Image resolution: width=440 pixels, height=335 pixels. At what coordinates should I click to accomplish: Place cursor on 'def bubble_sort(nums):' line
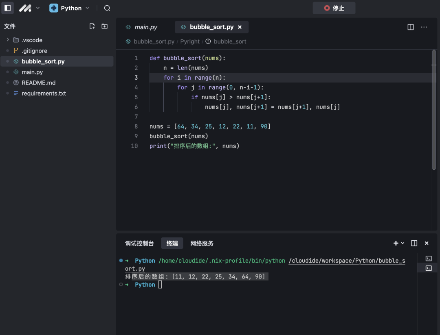point(187,58)
